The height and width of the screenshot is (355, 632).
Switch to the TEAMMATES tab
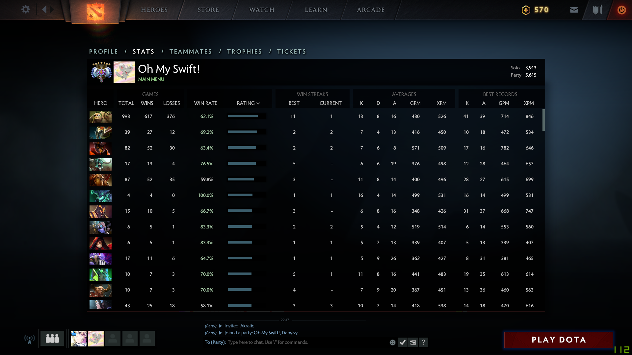tap(191, 52)
